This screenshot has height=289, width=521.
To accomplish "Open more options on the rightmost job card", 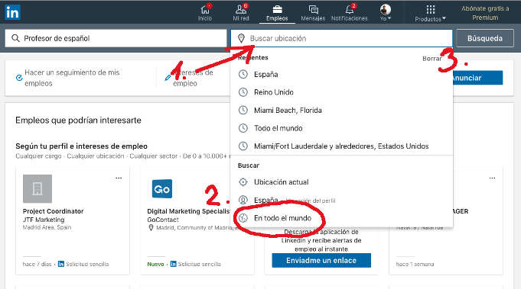I will (493, 178).
